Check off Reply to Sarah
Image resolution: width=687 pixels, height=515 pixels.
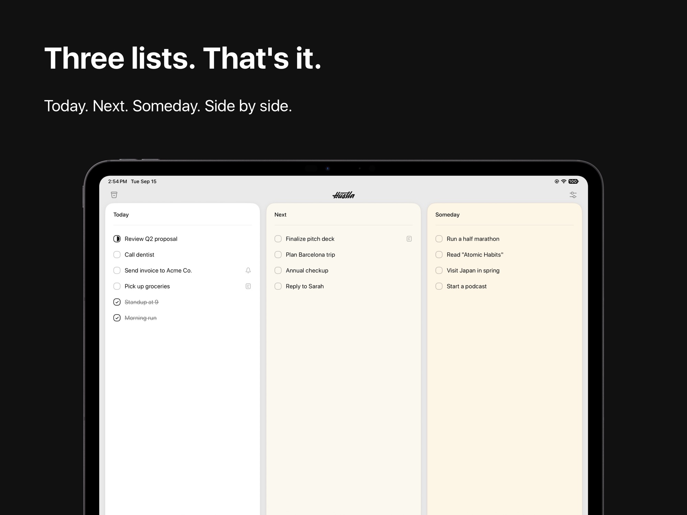pyautogui.click(x=278, y=286)
